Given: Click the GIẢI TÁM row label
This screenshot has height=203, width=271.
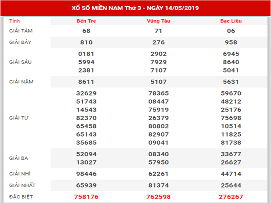Looking at the screenshot, I should pos(20,30).
